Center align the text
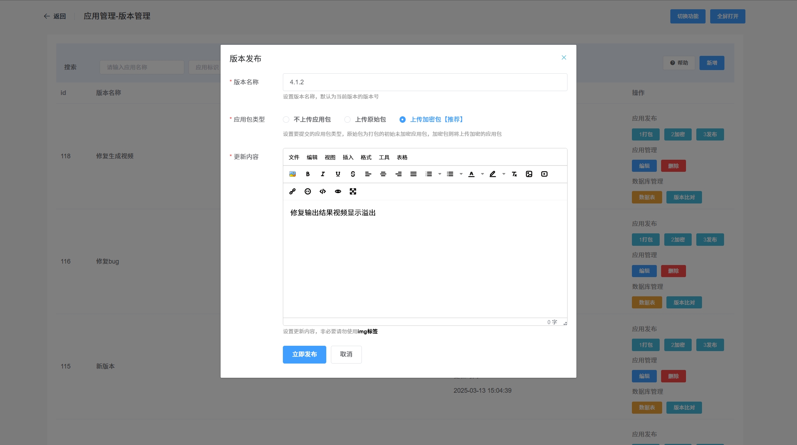 pyautogui.click(x=383, y=174)
